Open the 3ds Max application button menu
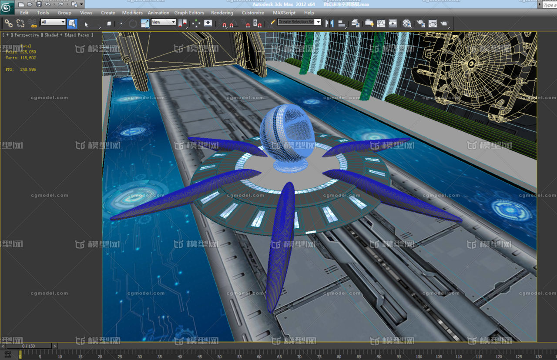This screenshot has height=360, width=557. click(x=7, y=7)
